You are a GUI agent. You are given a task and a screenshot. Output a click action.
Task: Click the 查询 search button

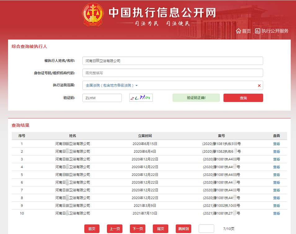coord(243,98)
